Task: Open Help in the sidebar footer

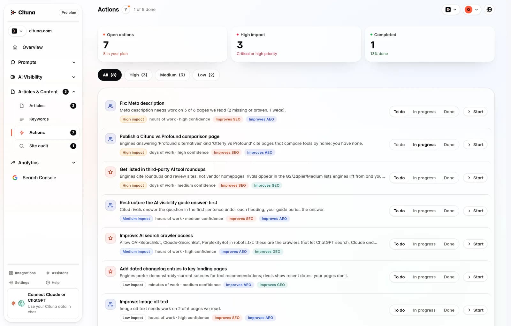Action: pos(53,283)
